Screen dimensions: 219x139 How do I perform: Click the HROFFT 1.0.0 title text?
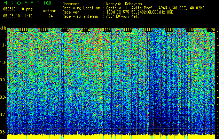[x=28, y=3]
